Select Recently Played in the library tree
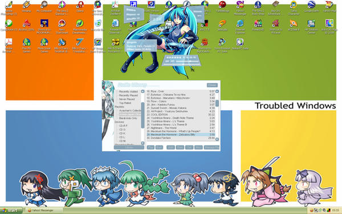 tap(128, 95)
